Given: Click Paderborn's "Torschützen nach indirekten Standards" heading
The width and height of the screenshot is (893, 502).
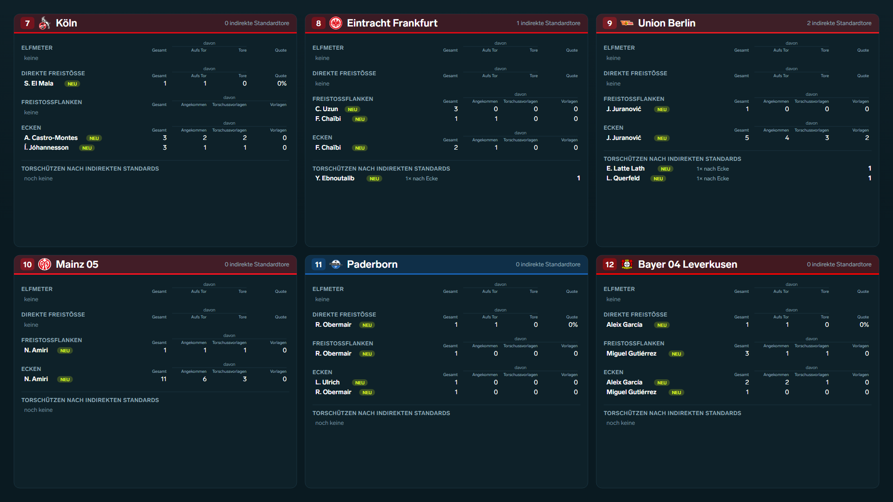Looking at the screenshot, I should click(381, 413).
